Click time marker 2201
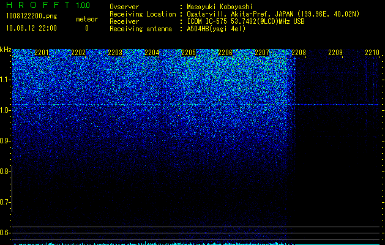The image size is (385, 245). (42, 53)
